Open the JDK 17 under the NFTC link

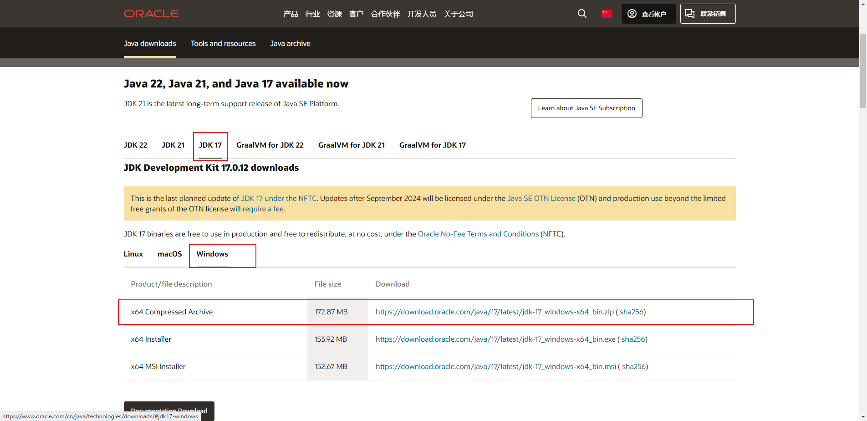[x=279, y=199]
